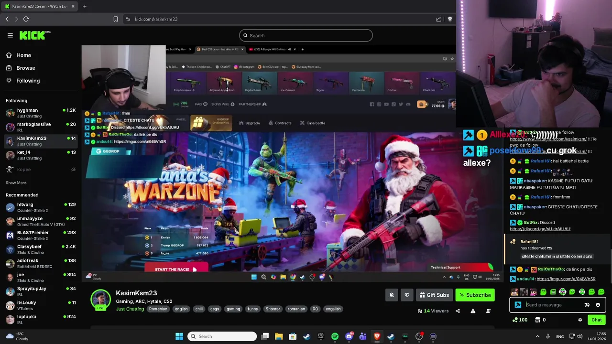612x344 pixels.
Task: Open luplupka recommended channel
Action: point(41,319)
